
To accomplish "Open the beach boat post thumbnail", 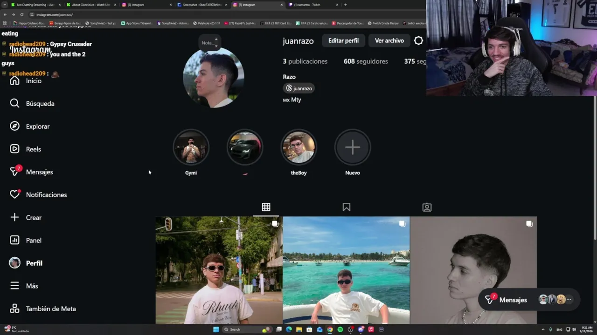I will (346, 270).
